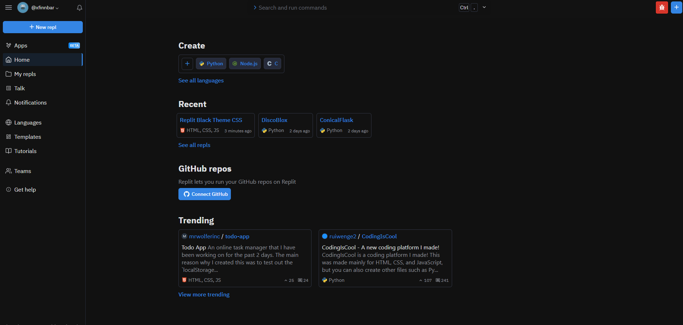Screen dimensions: 683x325
Task: Click the New repl button
Action: click(43, 27)
